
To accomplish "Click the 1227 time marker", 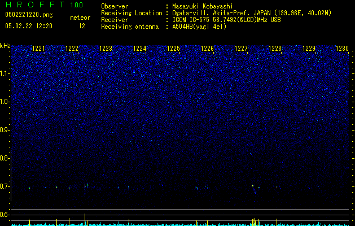I will pyautogui.click(x=242, y=49).
